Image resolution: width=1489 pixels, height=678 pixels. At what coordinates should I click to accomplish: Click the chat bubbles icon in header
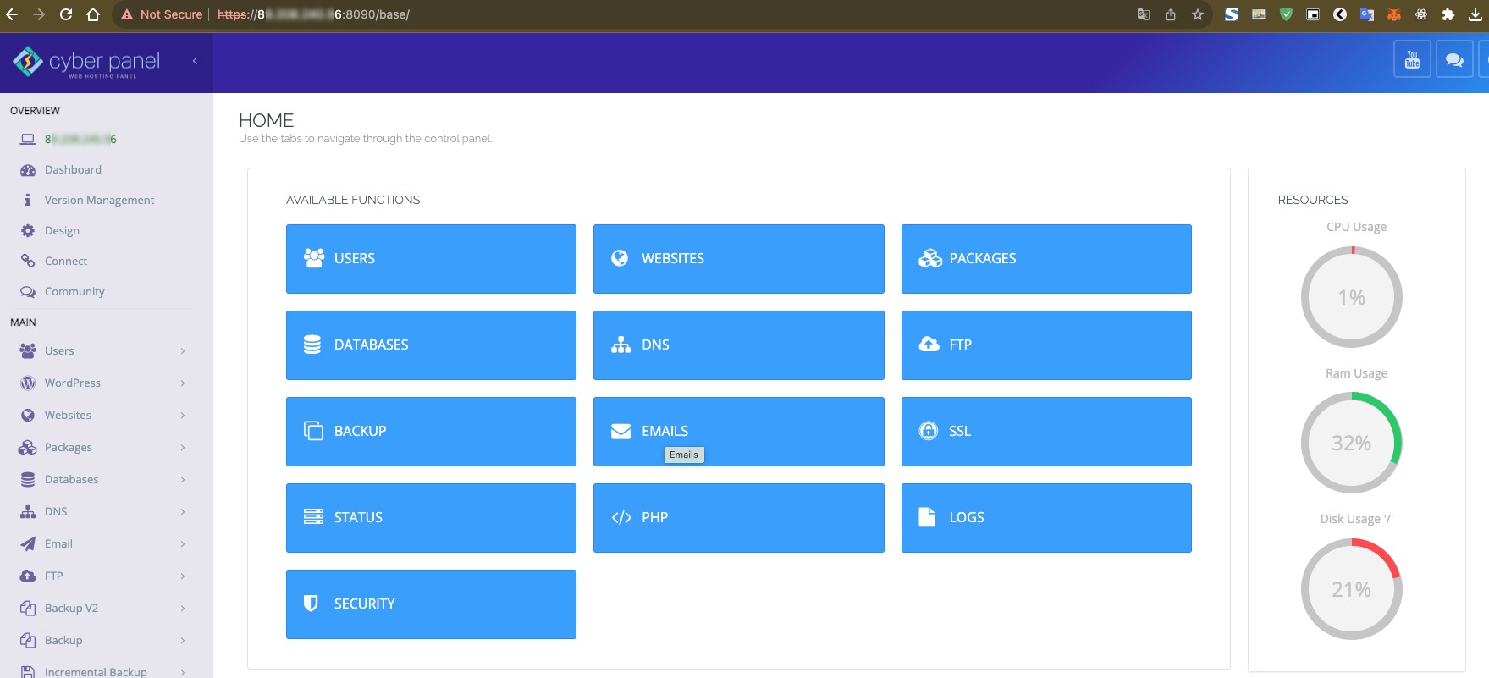[1454, 59]
